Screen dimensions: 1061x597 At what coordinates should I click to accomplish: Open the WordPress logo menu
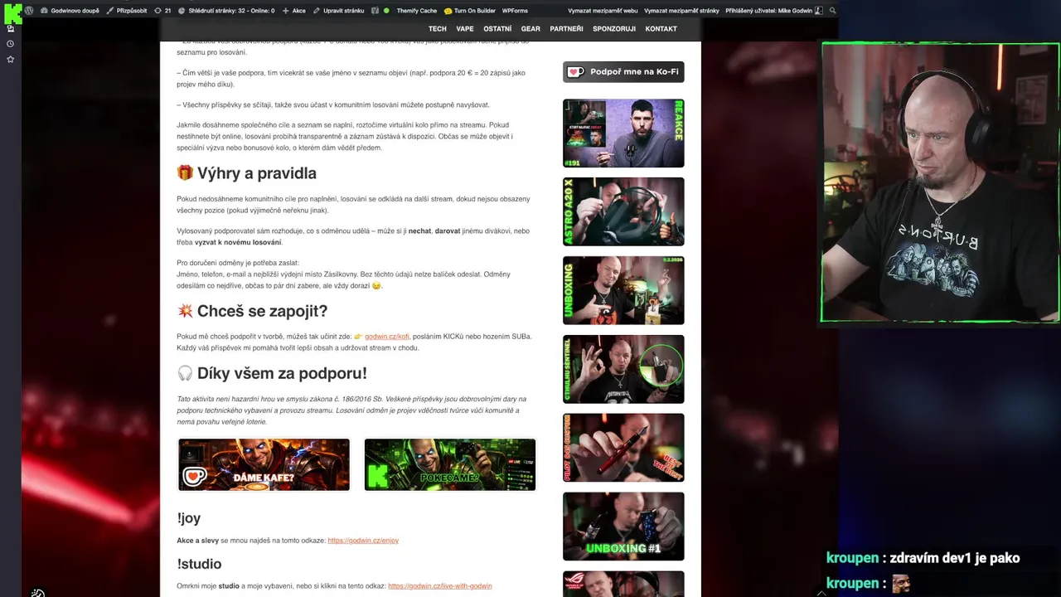29,11
